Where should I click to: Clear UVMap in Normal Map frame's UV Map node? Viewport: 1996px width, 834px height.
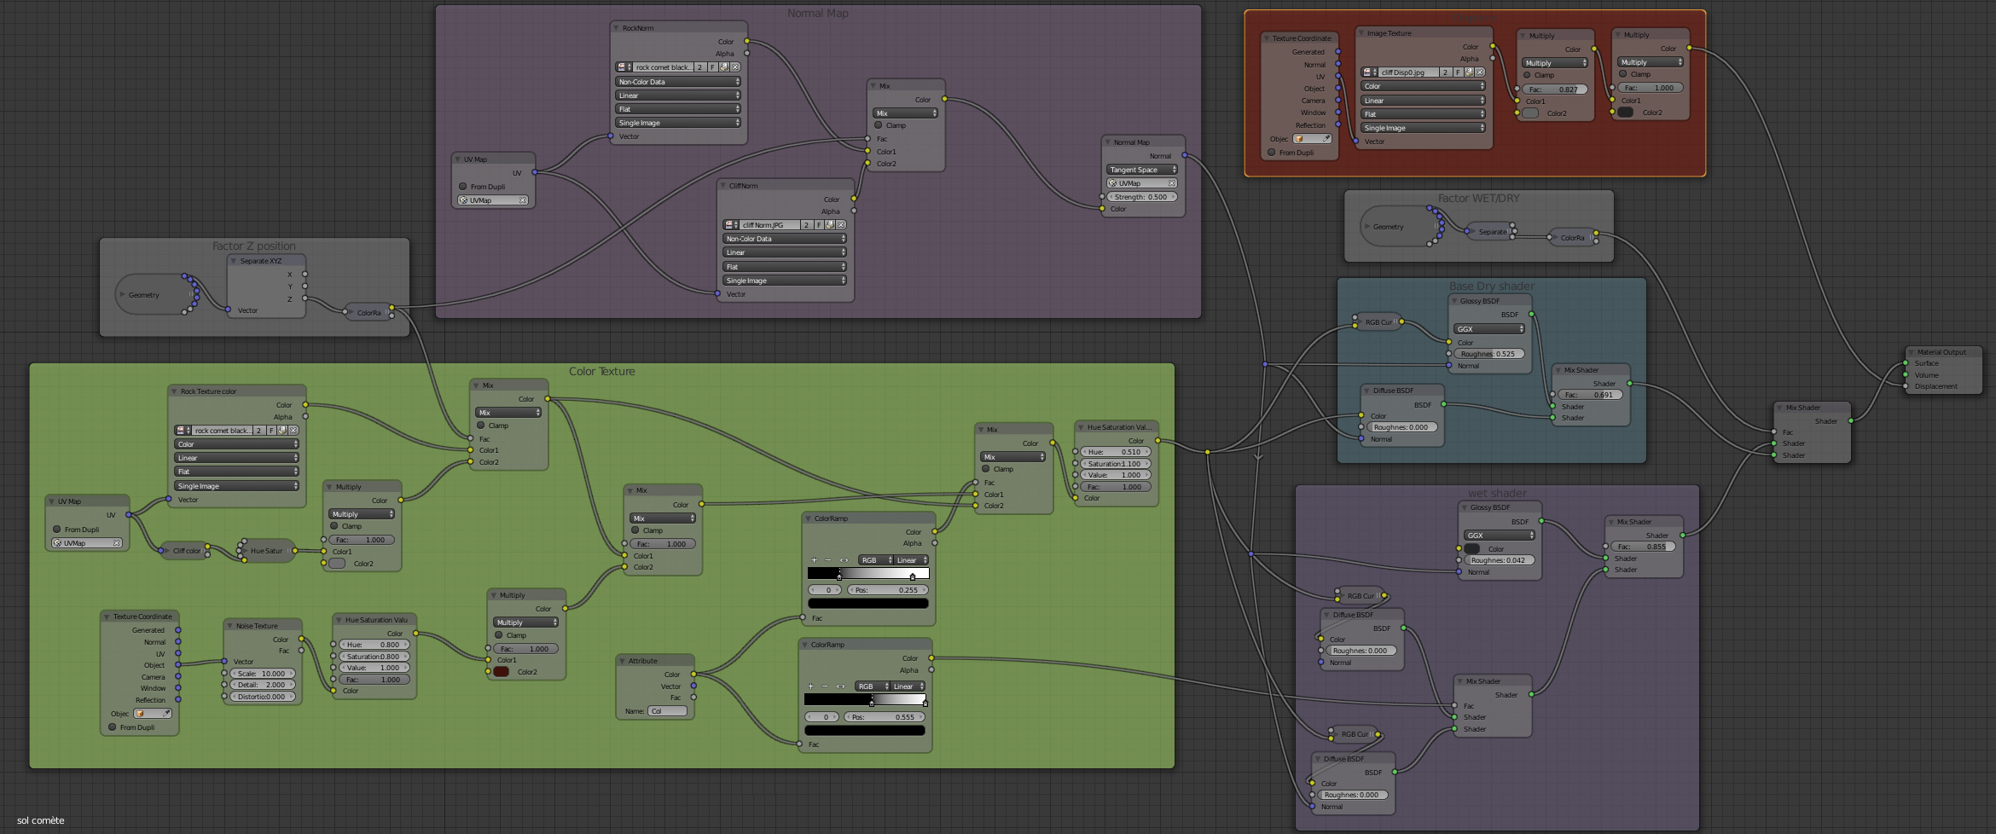pyautogui.click(x=523, y=200)
